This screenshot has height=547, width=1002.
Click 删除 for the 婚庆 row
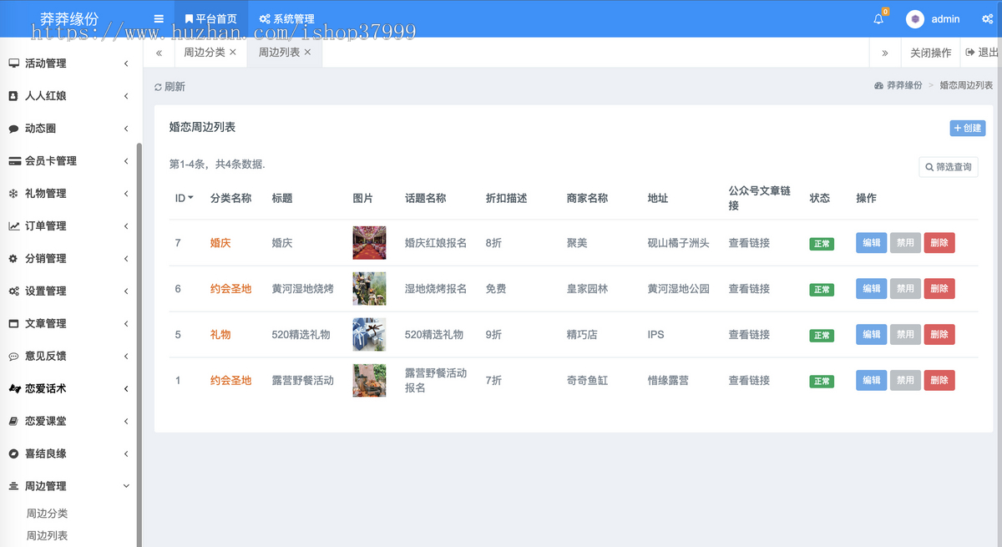tap(939, 243)
